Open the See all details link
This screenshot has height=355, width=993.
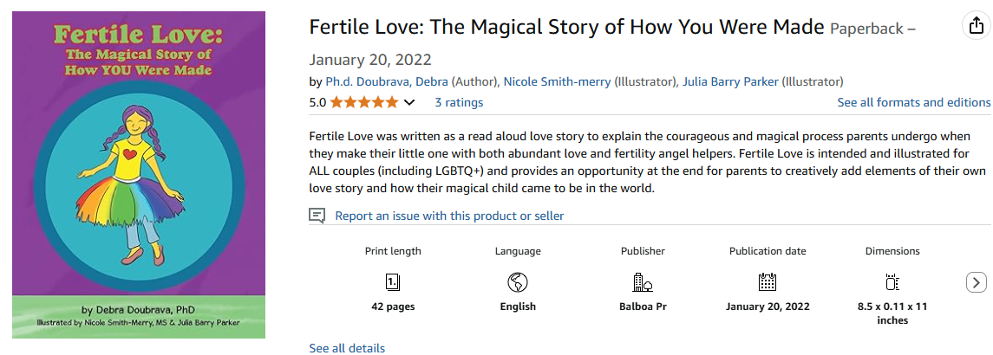pos(347,348)
